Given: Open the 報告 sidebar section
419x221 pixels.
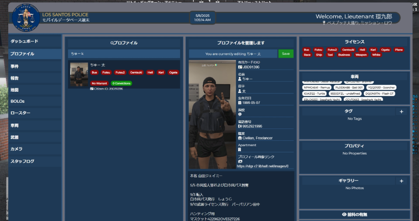Looking at the screenshot, I should [x=35, y=78].
